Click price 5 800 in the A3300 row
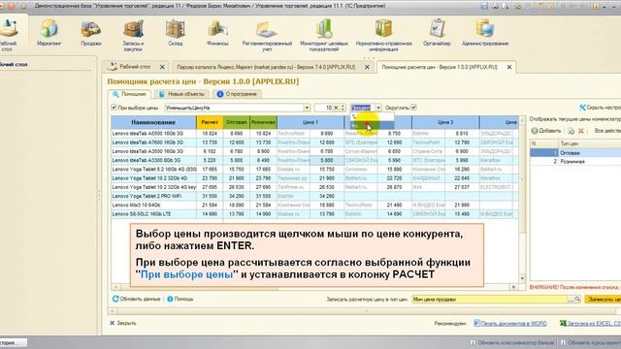 [327, 160]
